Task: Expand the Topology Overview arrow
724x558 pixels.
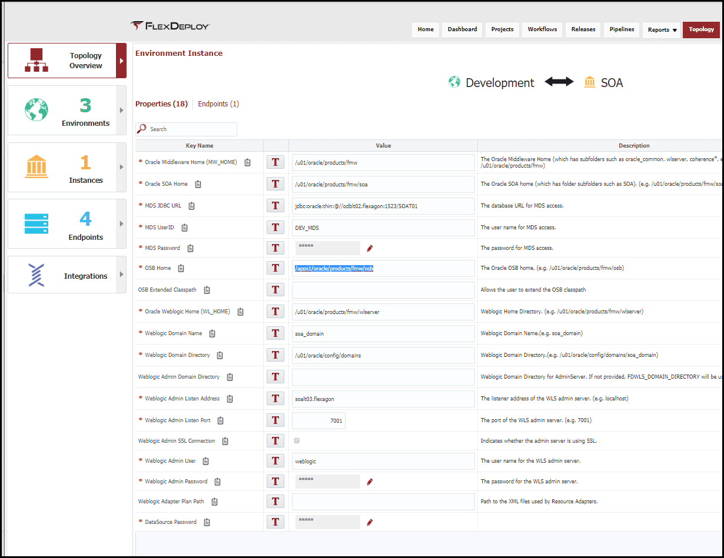Action: click(121, 61)
